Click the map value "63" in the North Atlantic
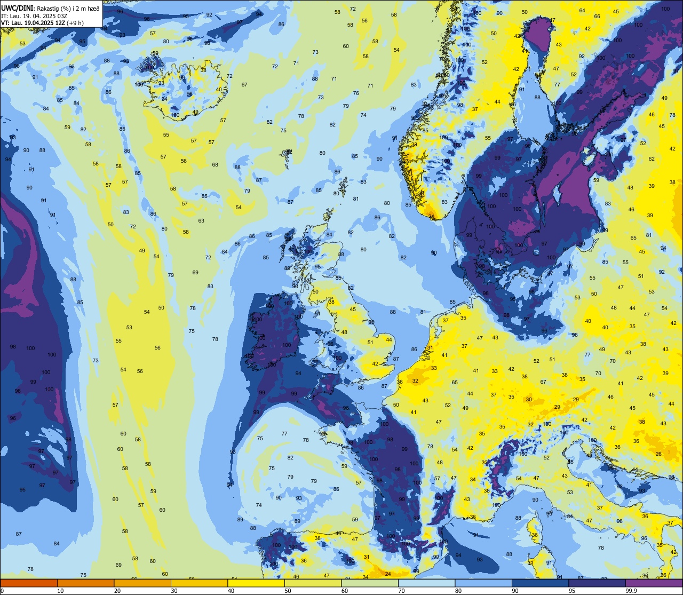Image resolution: width=683 pixels, height=595 pixels. pyautogui.click(x=201, y=220)
